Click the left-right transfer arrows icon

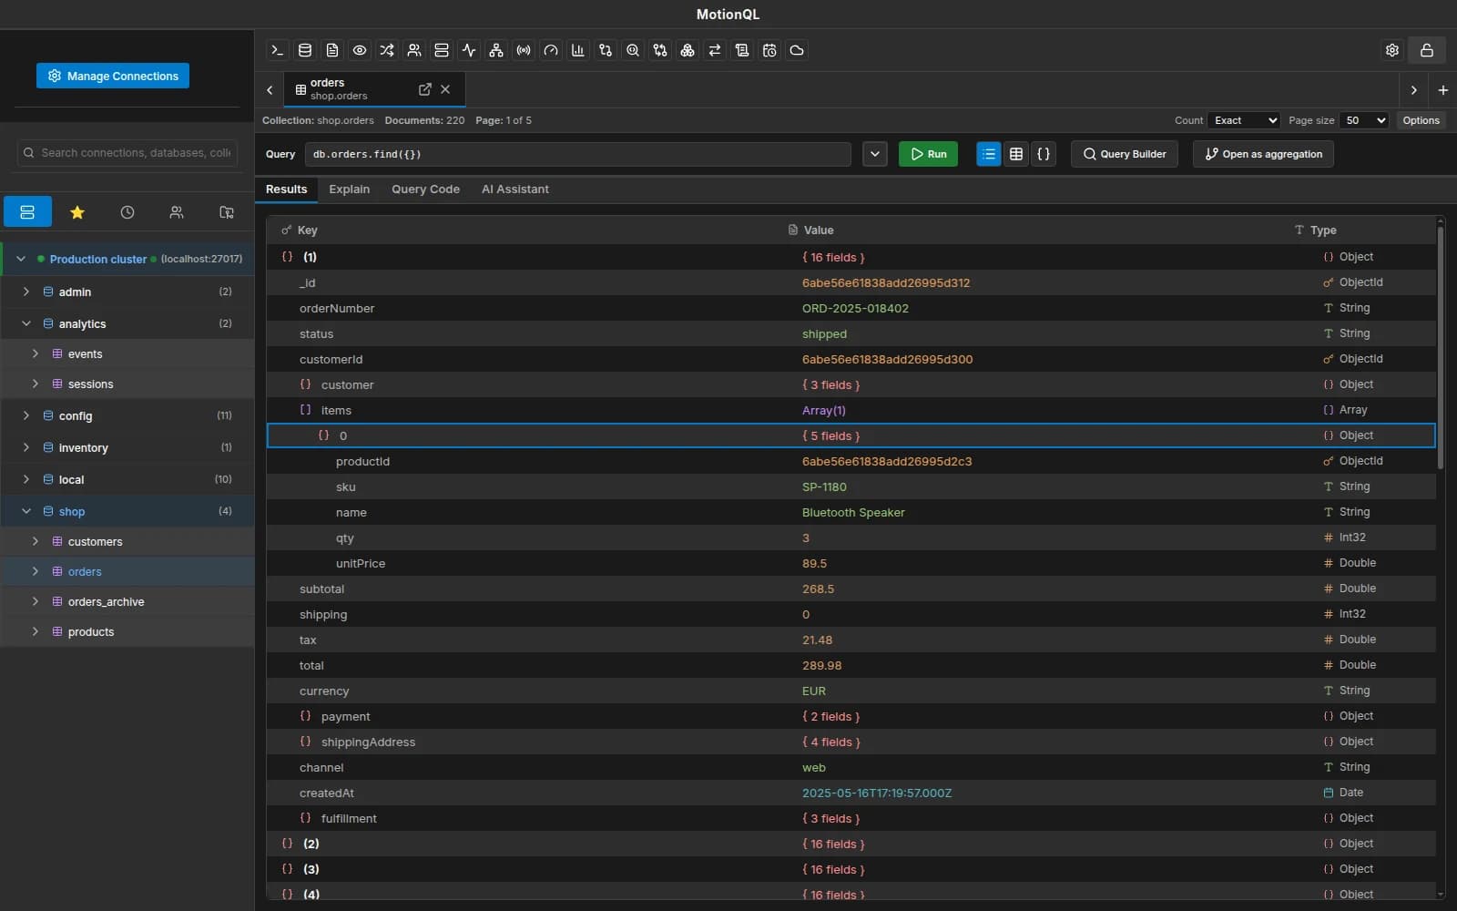[715, 50]
